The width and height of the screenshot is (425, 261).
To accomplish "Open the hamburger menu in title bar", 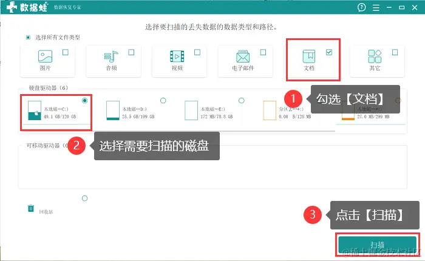I will [x=376, y=8].
